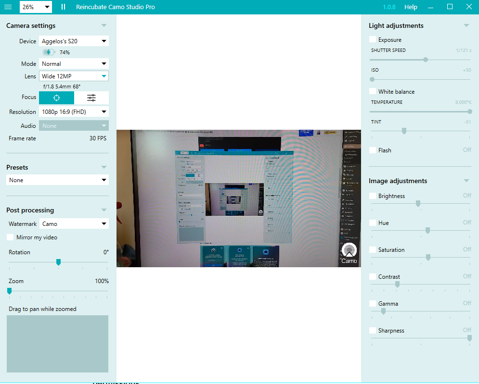Collapse the Image adjustments section
Screen dimensions: 479x384
(x=466, y=181)
